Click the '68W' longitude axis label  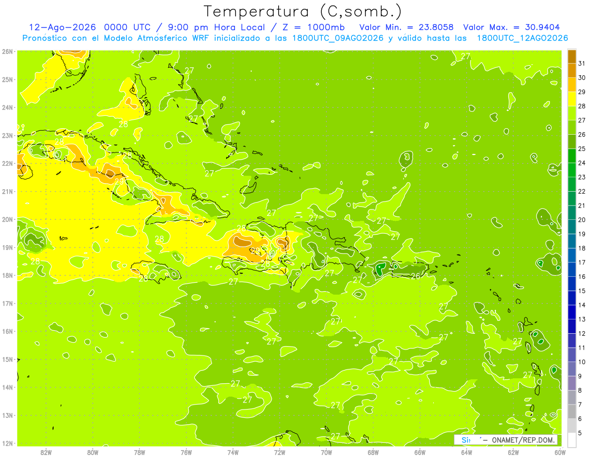[x=373, y=452]
